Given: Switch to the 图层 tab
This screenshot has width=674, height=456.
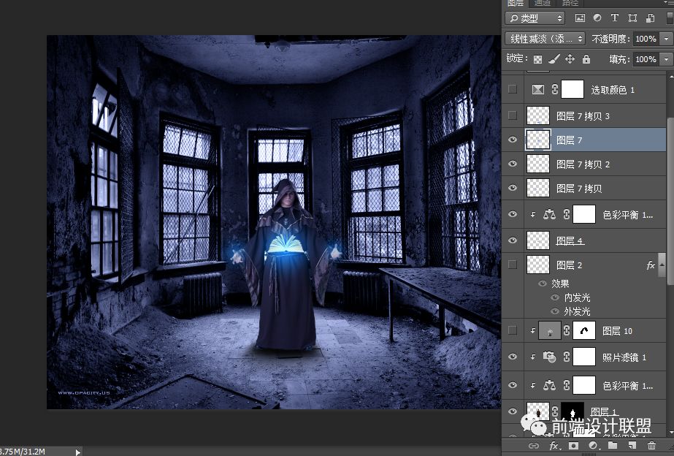Looking at the screenshot, I should point(515,3).
